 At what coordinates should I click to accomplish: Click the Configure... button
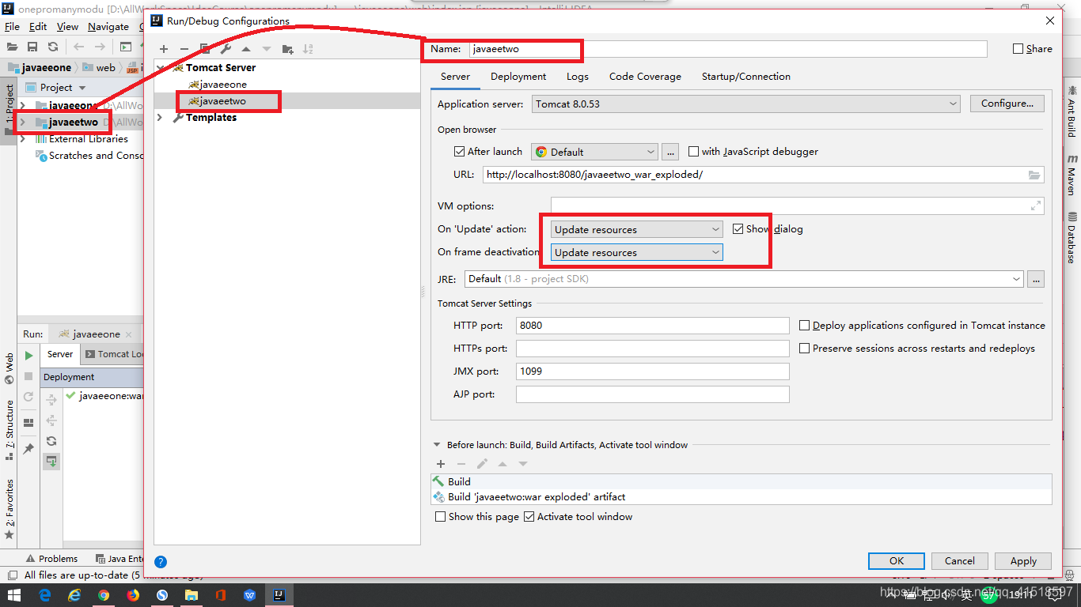(1007, 104)
